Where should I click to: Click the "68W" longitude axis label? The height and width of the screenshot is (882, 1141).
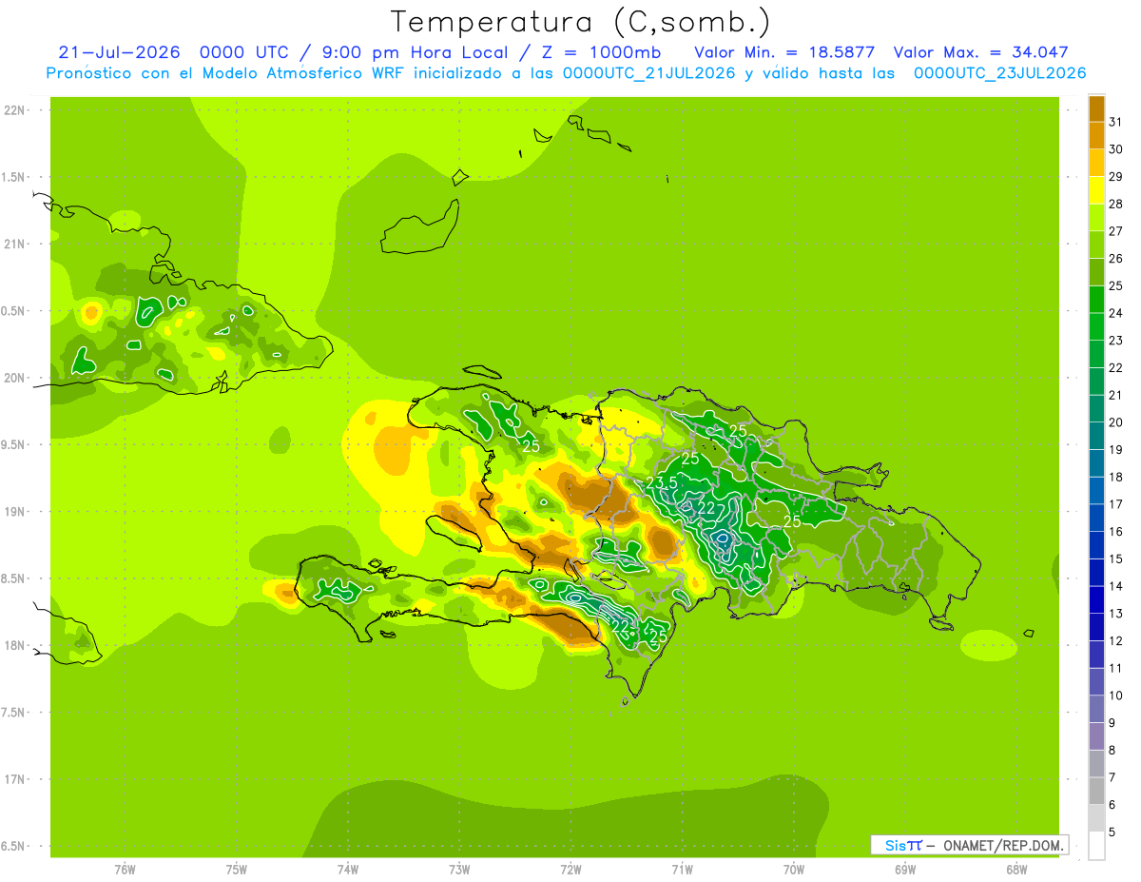tap(1016, 869)
